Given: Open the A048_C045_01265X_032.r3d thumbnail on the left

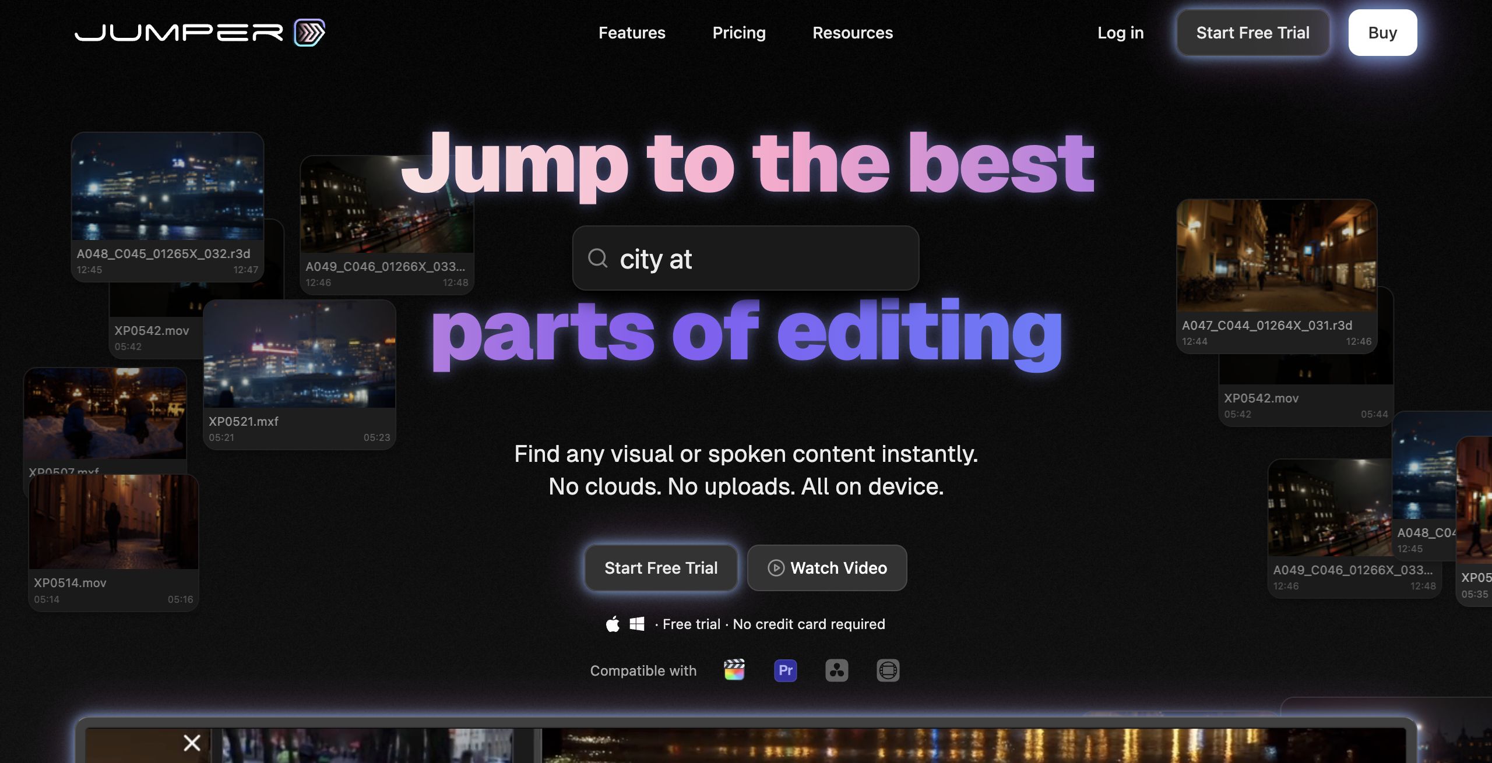Looking at the screenshot, I should pyautogui.click(x=167, y=186).
